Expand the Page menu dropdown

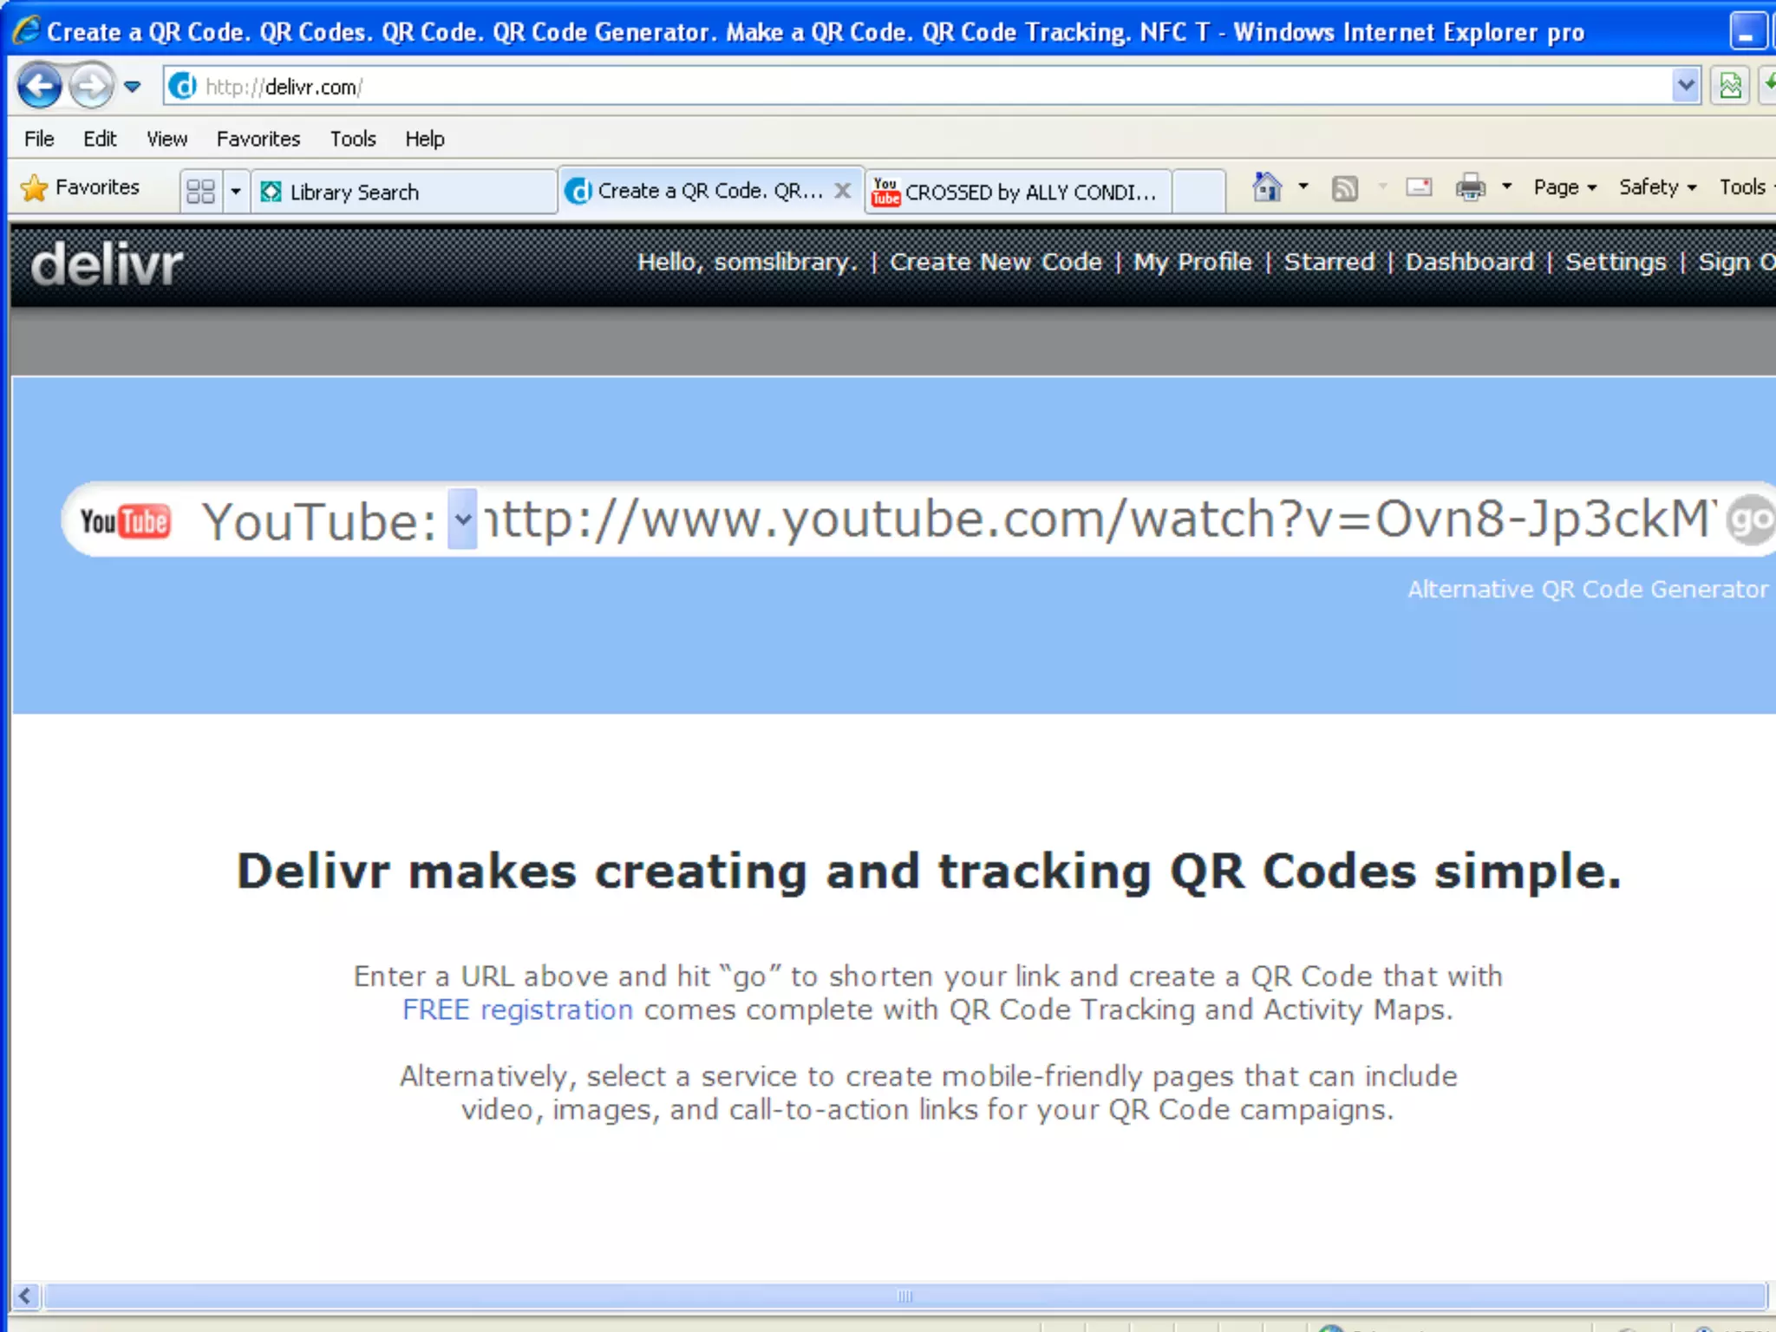1564,187
